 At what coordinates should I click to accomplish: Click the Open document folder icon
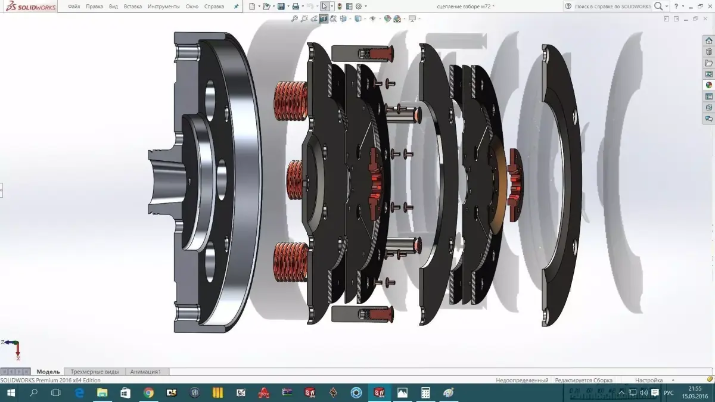(266, 7)
